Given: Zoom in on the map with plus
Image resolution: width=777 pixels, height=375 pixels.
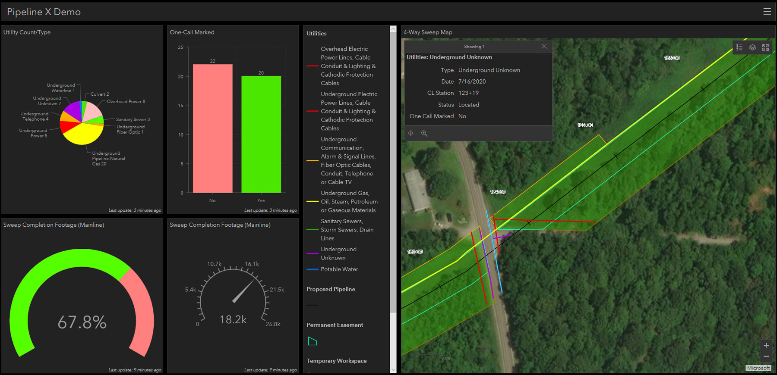Looking at the screenshot, I should [x=766, y=345].
